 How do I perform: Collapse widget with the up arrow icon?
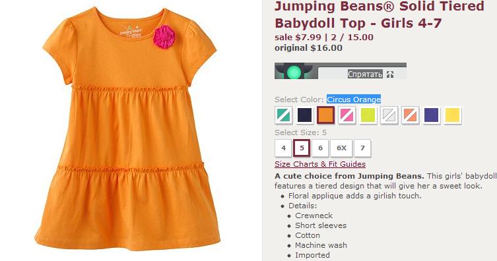[x=390, y=74]
